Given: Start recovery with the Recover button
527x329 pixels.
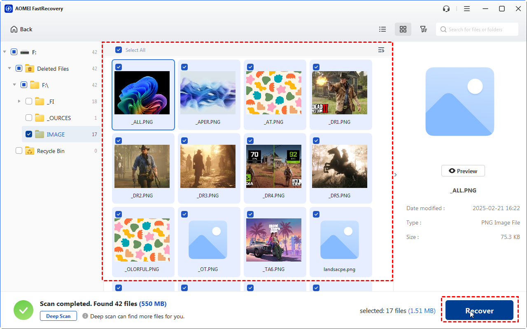Looking at the screenshot, I should pyautogui.click(x=479, y=311).
